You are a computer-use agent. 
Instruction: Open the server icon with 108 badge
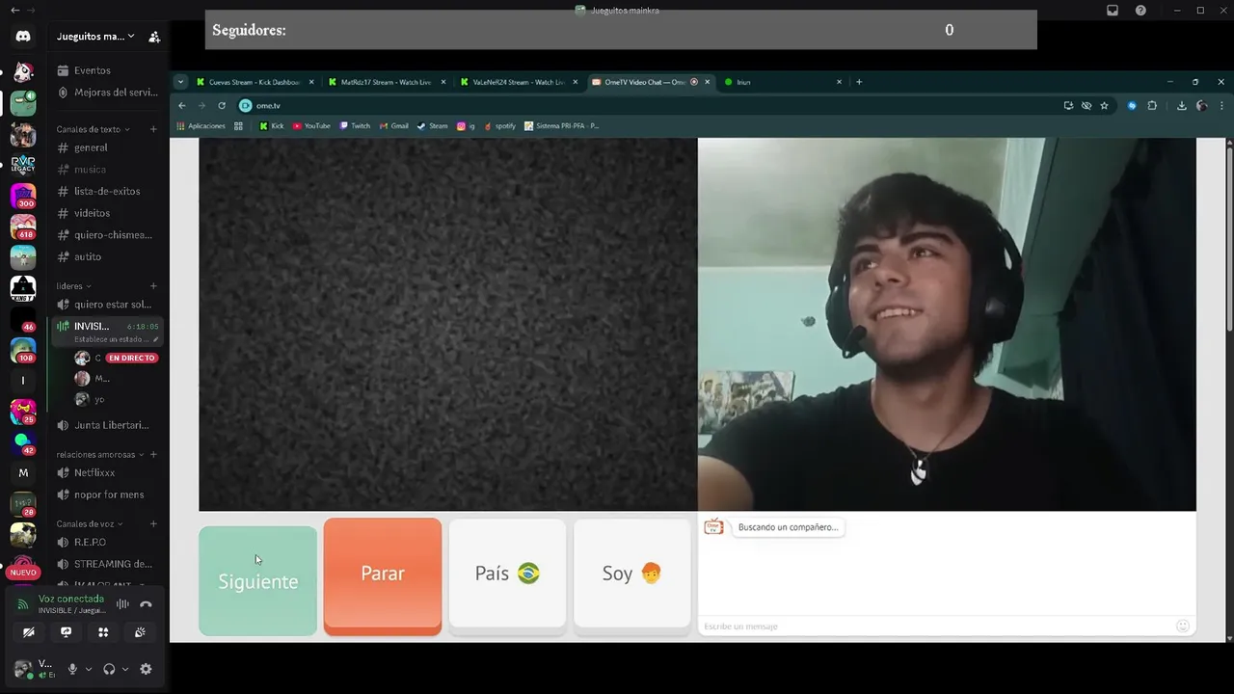pyautogui.click(x=23, y=350)
